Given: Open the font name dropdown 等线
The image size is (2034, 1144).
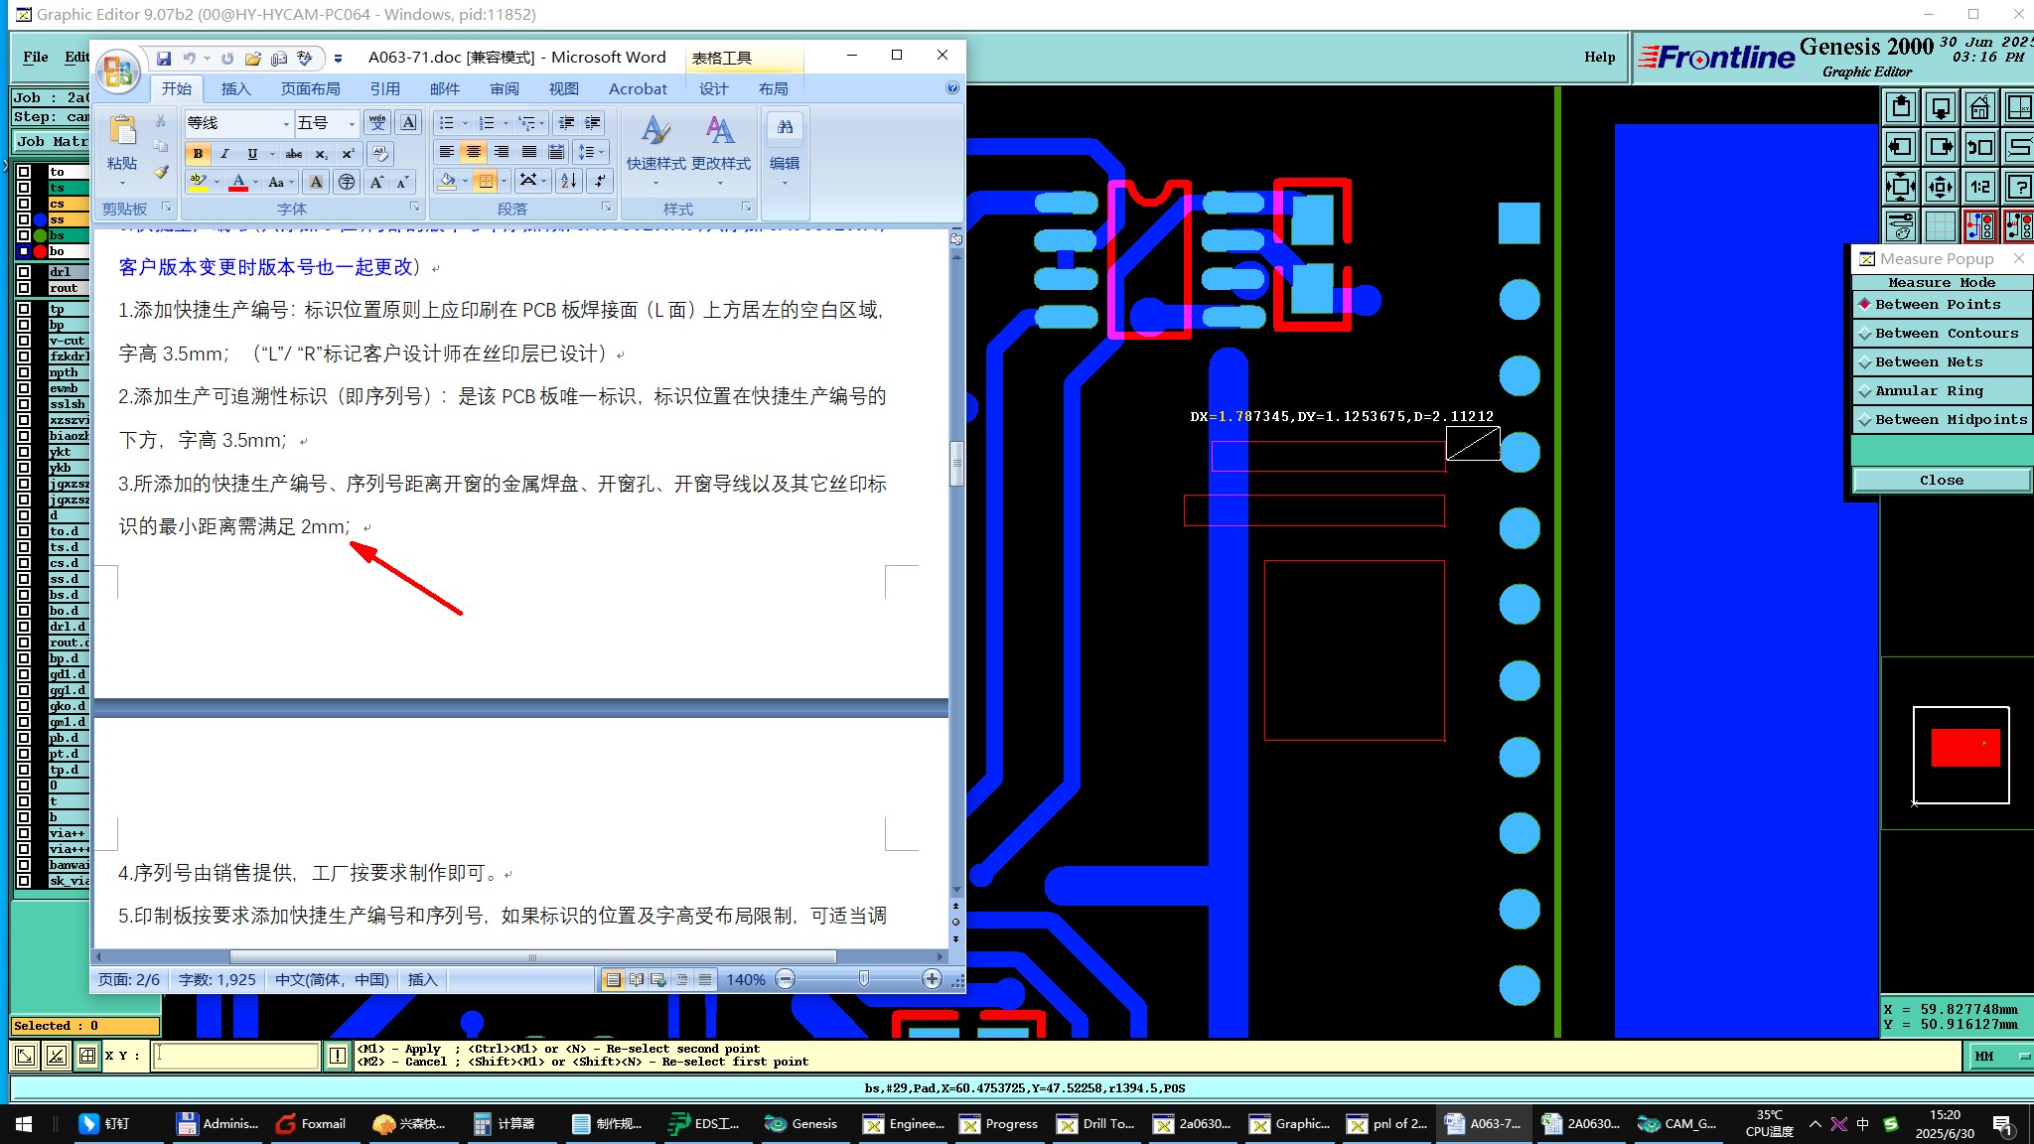Looking at the screenshot, I should click(286, 124).
